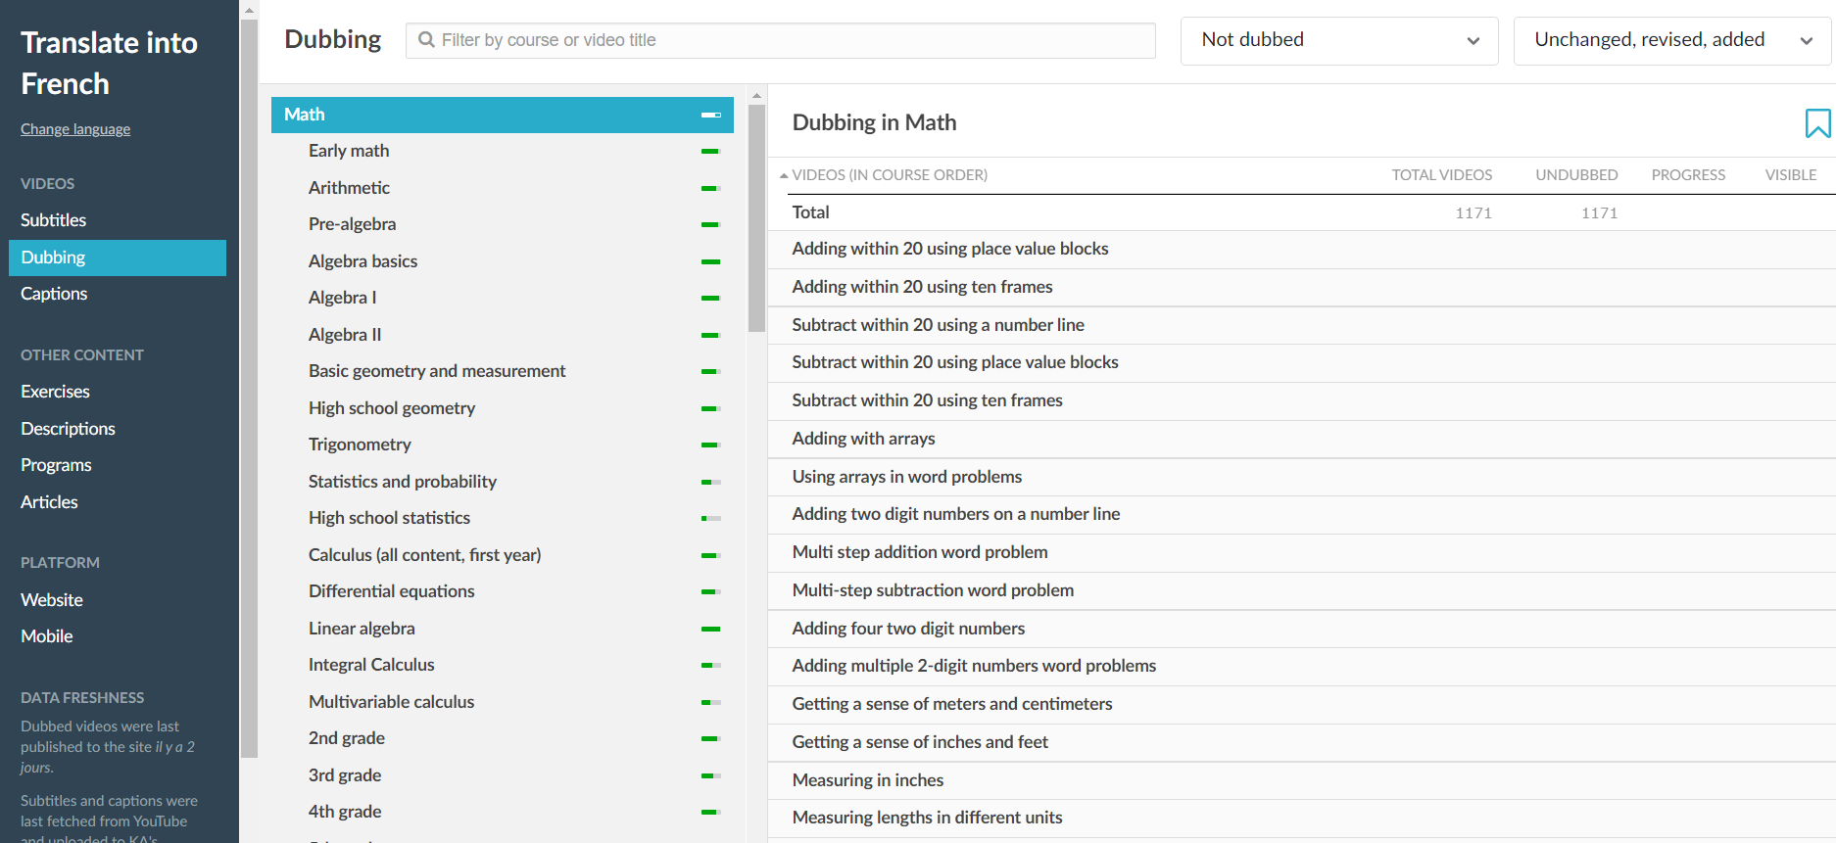Select Algebra II in the course tree
The width and height of the screenshot is (1836, 843).
click(x=345, y=335)
